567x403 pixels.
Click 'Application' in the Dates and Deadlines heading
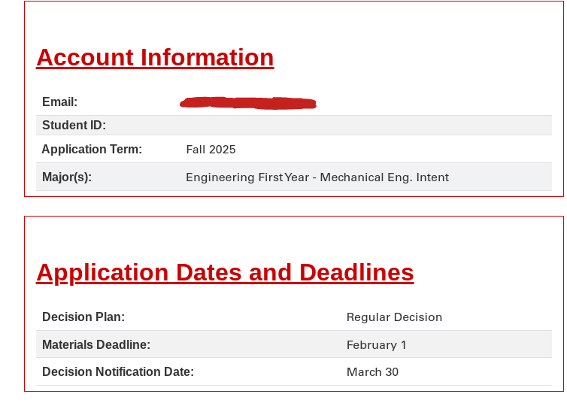pyautogui.click(x=102, y=272)
